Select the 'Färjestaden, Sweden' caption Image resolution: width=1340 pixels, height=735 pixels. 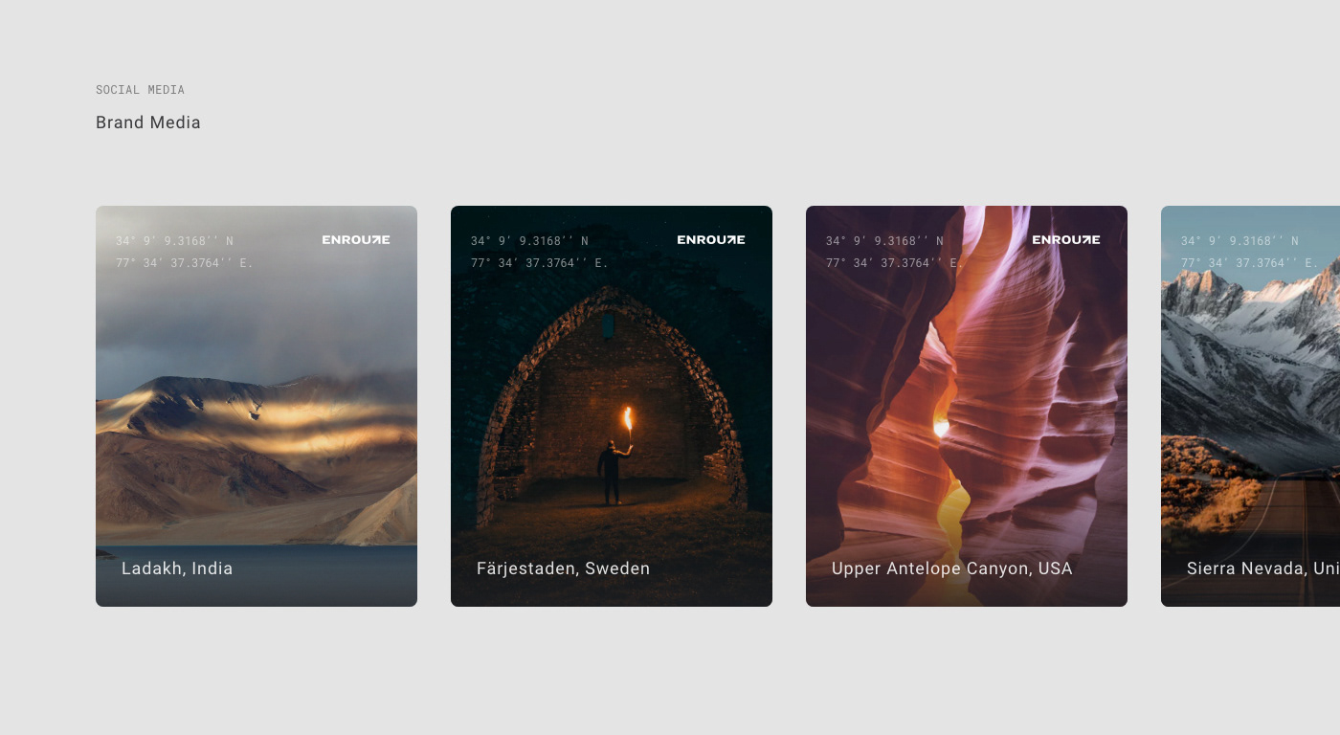563,568
